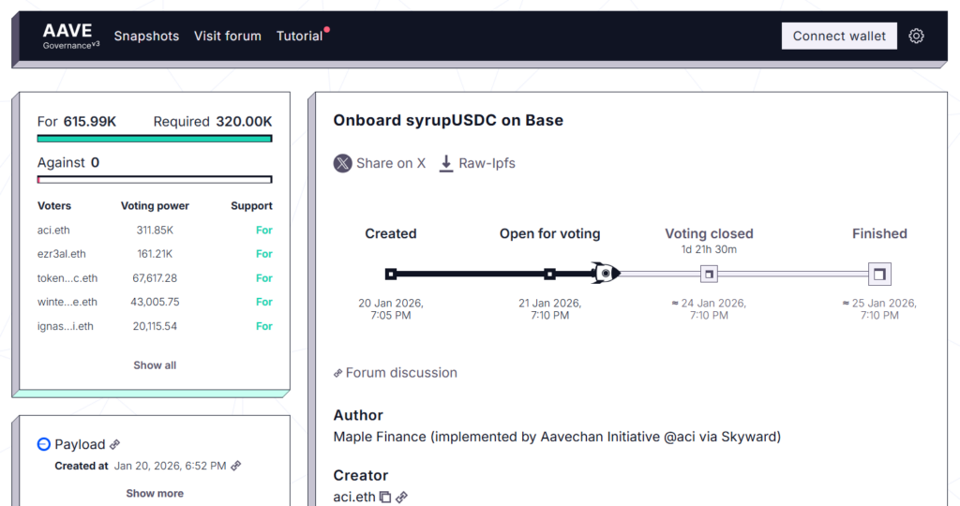This screenshot has height=506, width=960.
Task: Click the 21 Jan 2026, 7:10 PM date
Action: (x=549, y=309)
